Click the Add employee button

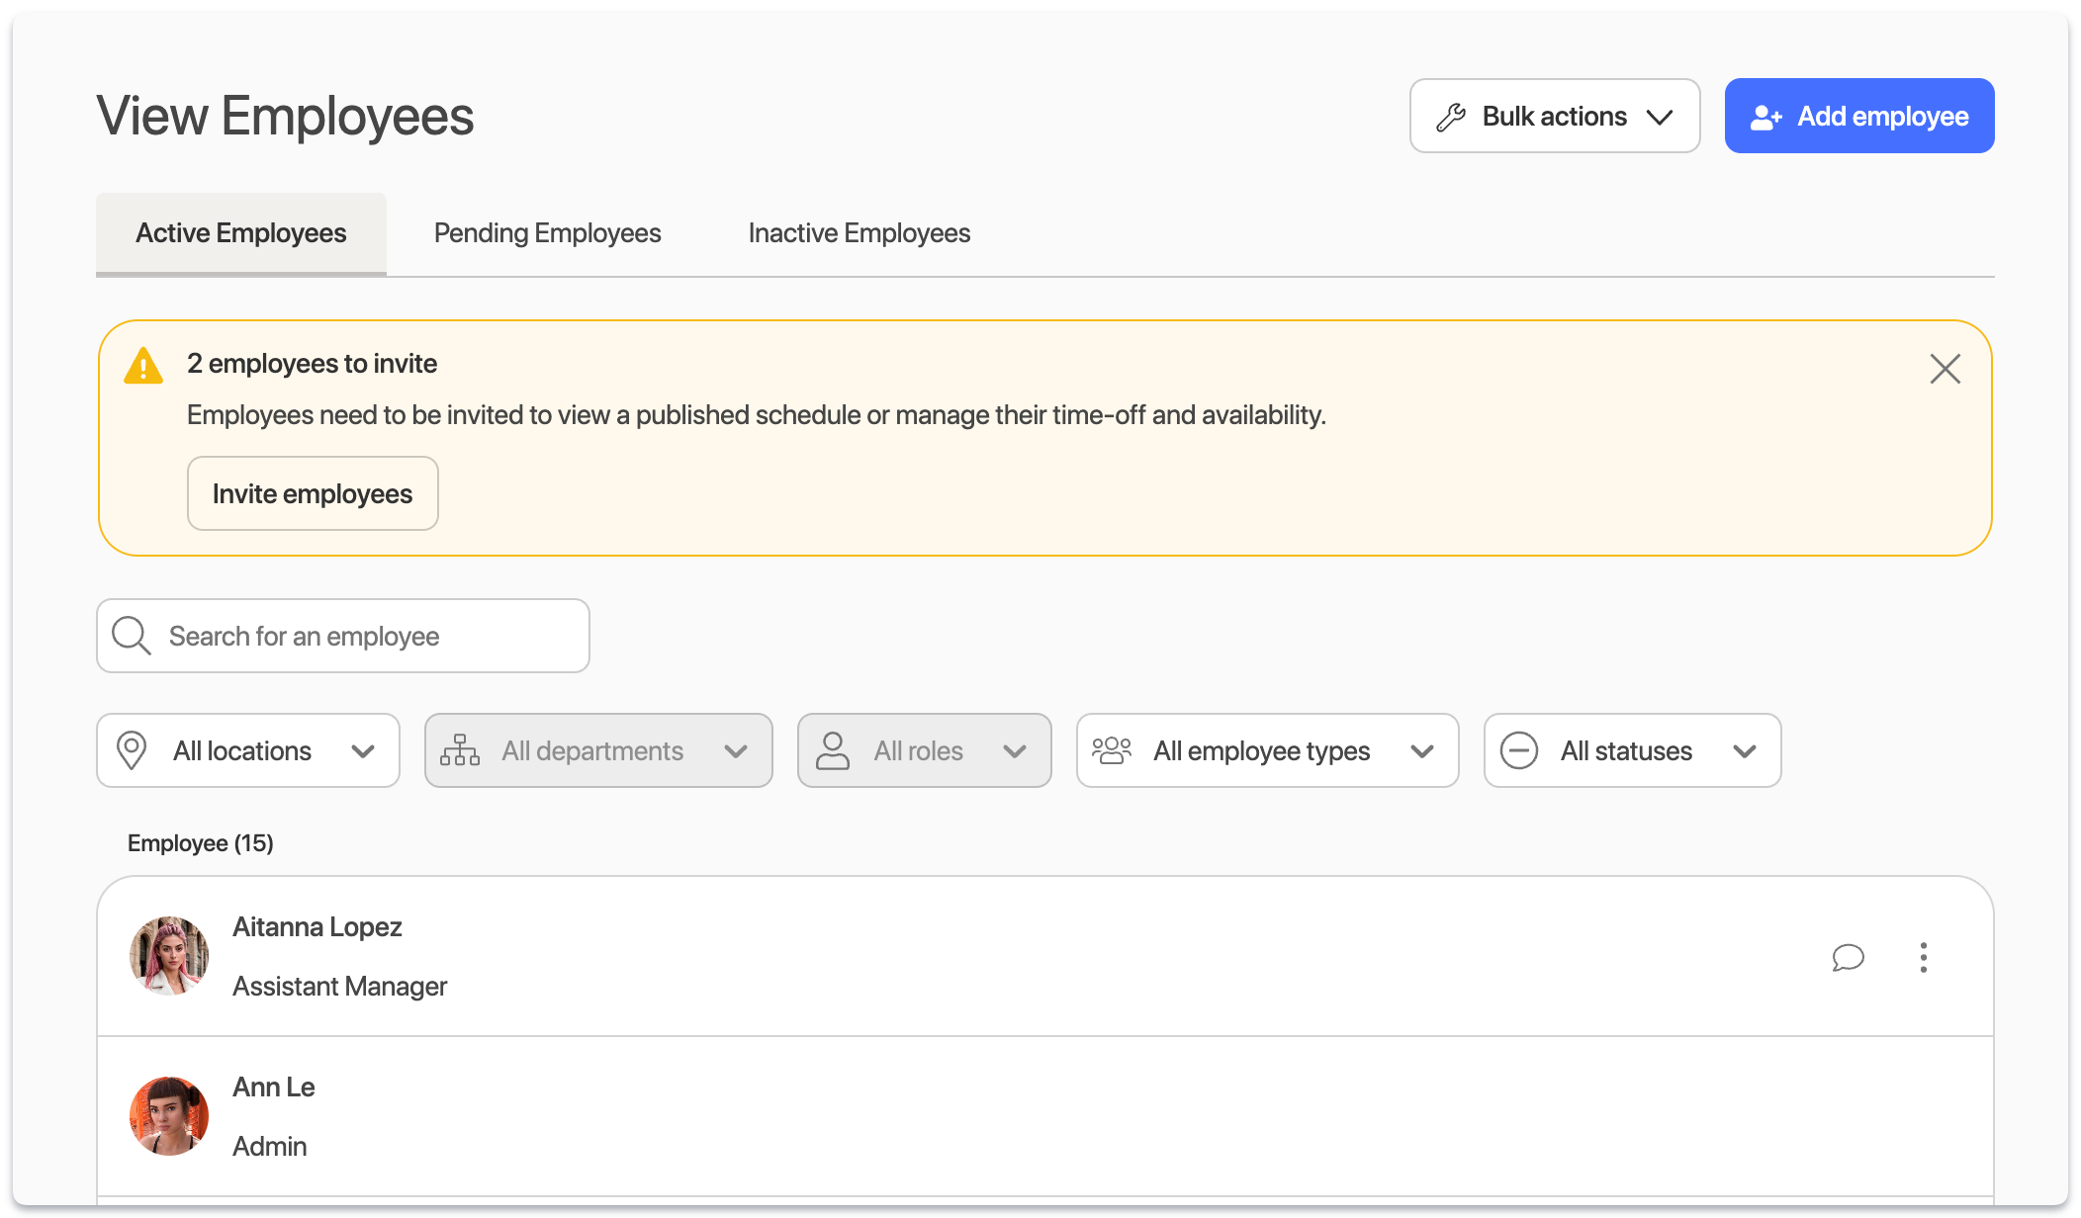coord(1858,117)
